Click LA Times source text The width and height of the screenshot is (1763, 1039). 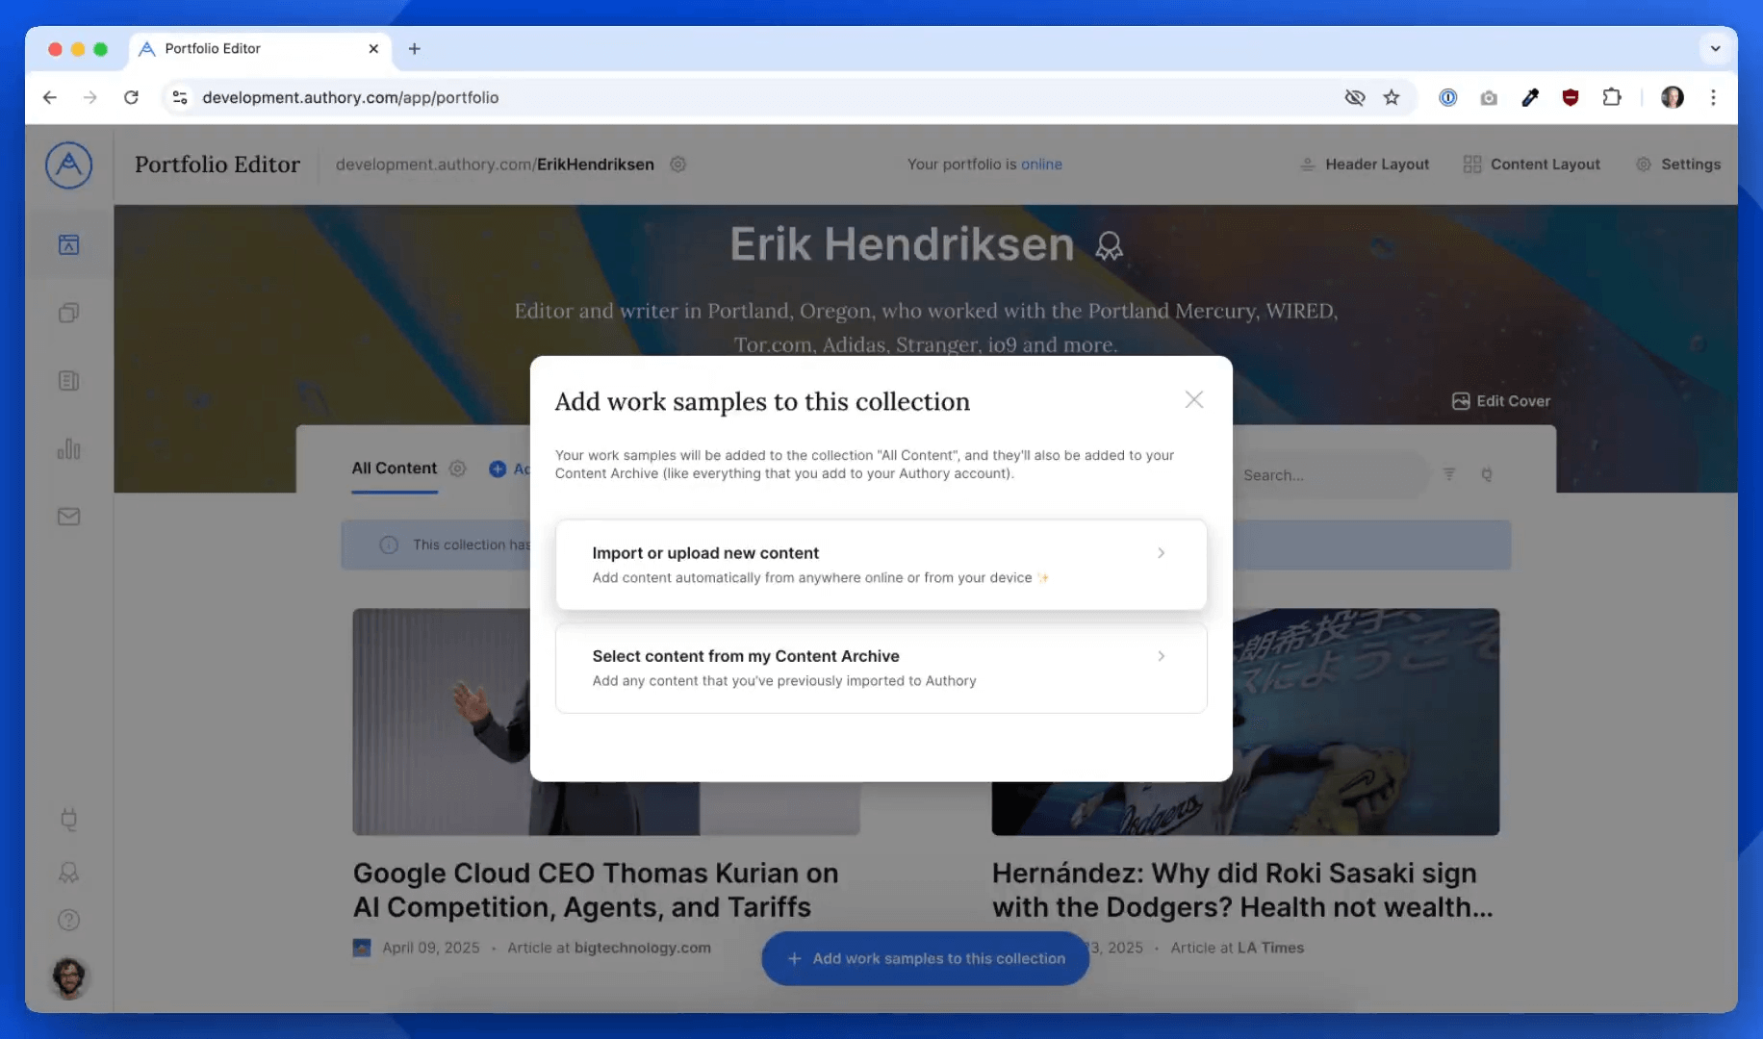click(x=1270, y=948)
